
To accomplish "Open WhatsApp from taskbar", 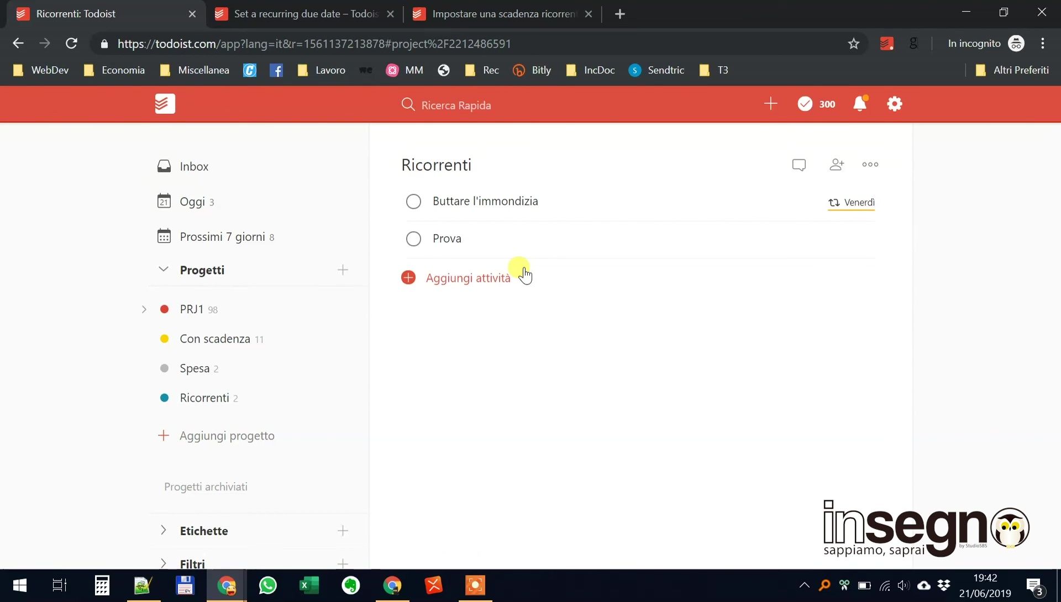I will 268,585.
